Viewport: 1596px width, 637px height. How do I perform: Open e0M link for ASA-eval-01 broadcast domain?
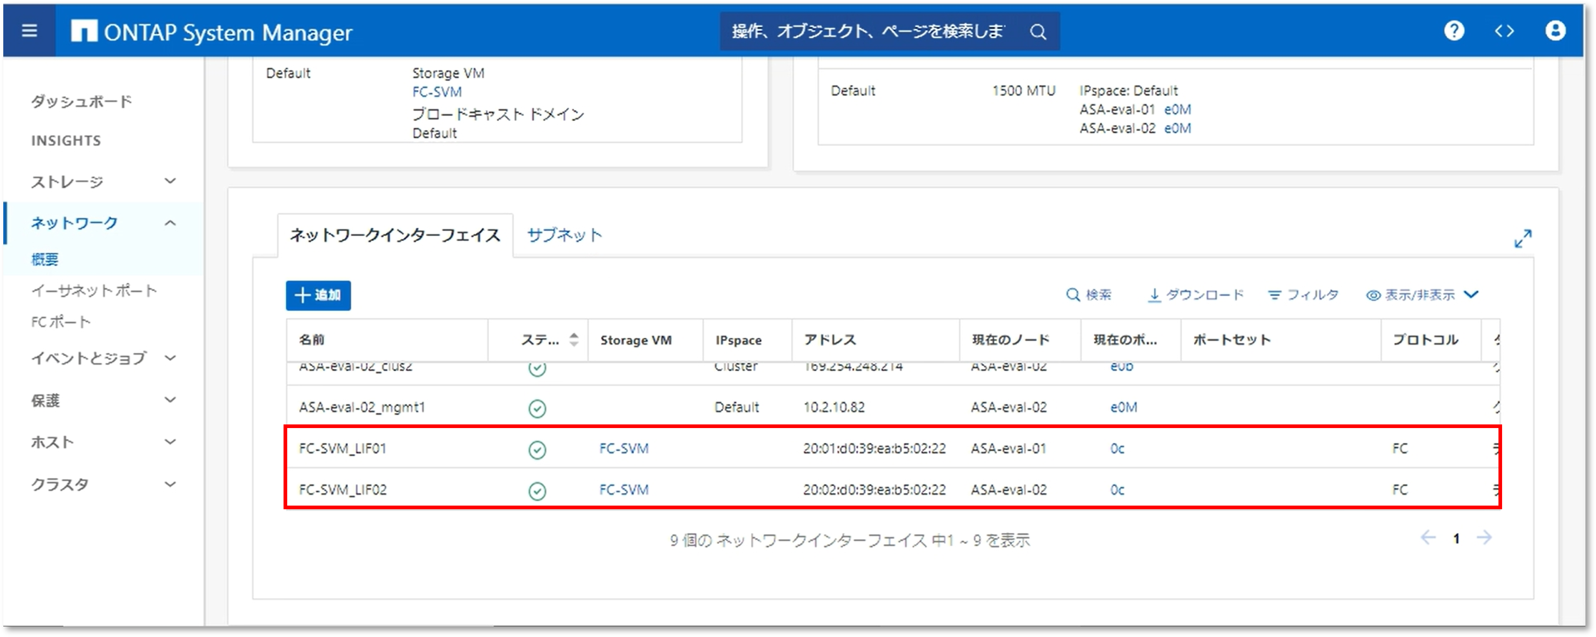[x=1177, y=110]
